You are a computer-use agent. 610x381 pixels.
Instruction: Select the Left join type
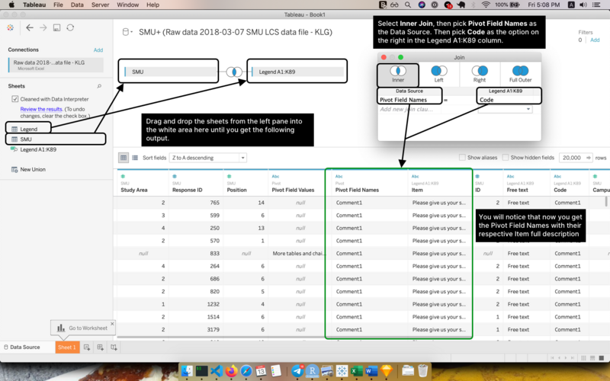[439, 74]
